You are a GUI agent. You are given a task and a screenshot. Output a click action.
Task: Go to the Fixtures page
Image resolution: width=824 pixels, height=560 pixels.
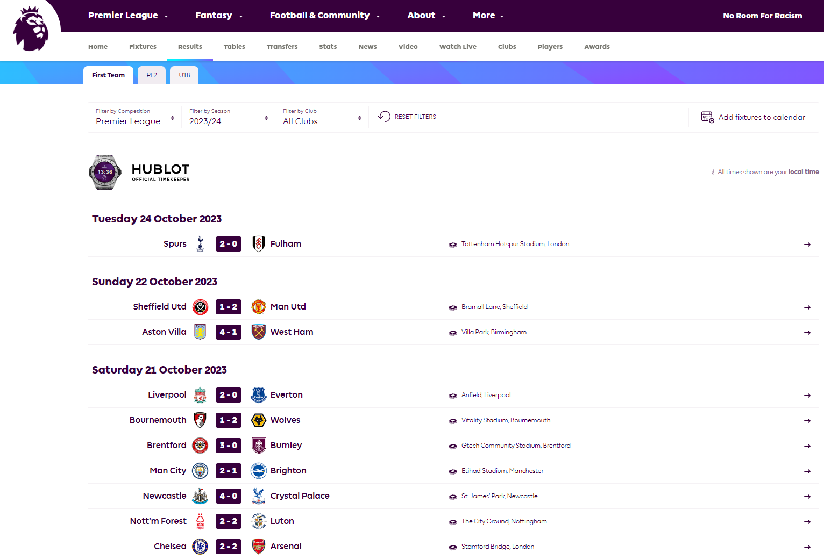pyautogui.click(x=143, y=47)
